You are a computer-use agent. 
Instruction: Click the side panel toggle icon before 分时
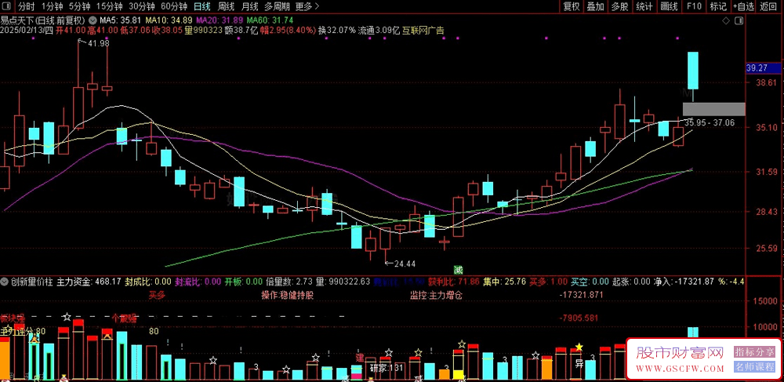[x=7, y=6]
